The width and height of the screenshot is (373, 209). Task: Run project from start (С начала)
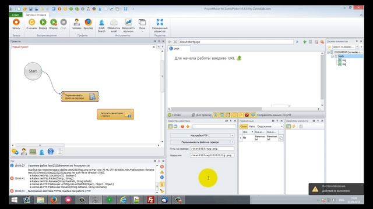point(31,24)
